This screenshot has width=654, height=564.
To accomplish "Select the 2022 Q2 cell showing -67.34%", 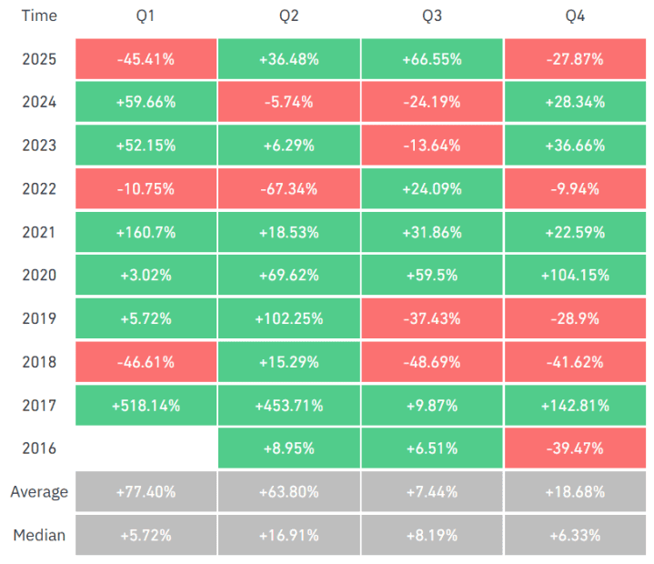I will pyautogui.click(x=288, y=189).
